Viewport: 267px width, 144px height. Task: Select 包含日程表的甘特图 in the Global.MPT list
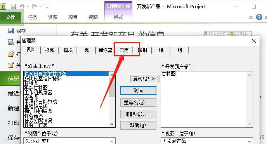[x=66, y=74]
